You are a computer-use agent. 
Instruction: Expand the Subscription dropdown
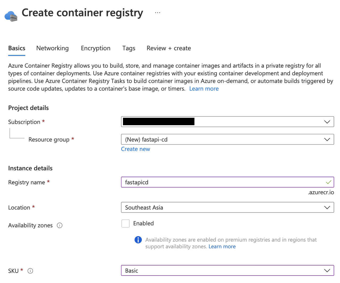(x=327, y=122)
